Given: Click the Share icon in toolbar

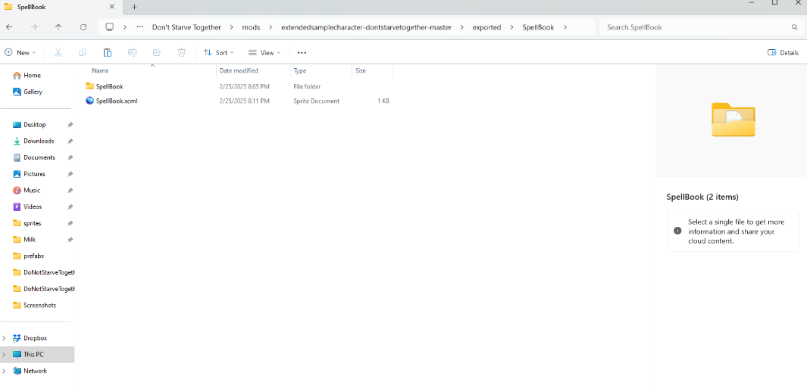Looking at the screenshot, I should pyautogui.click(x=157, y=53).
